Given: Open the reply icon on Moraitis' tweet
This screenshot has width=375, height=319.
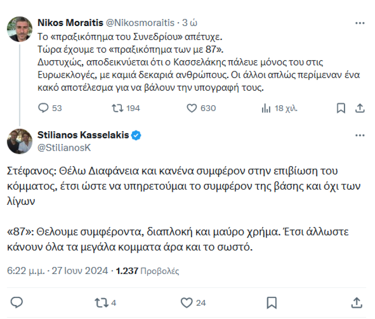Looking at the screenshot, I should (43, 108).
